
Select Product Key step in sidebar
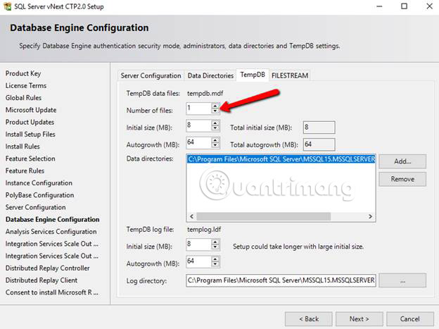23,73
